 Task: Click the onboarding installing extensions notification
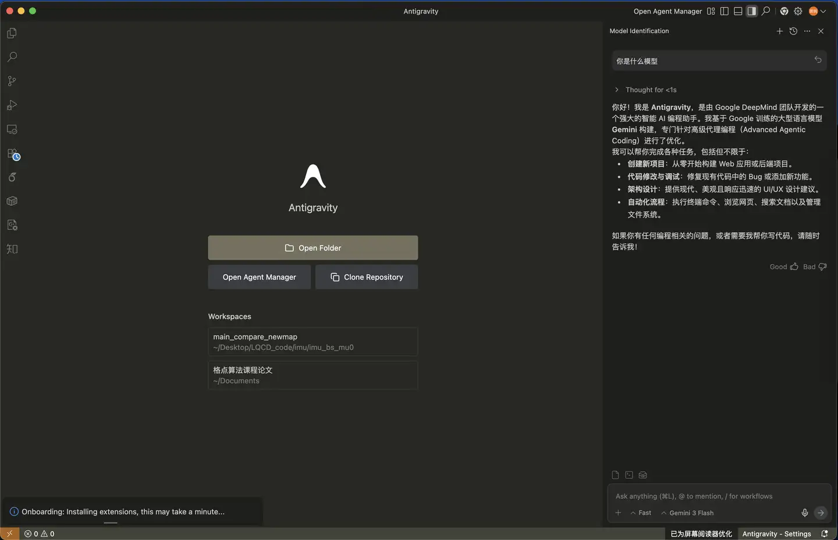pos(133,511)
